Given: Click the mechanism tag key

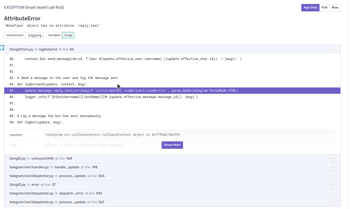Looking at the screenshot, I should pos(15,35).
